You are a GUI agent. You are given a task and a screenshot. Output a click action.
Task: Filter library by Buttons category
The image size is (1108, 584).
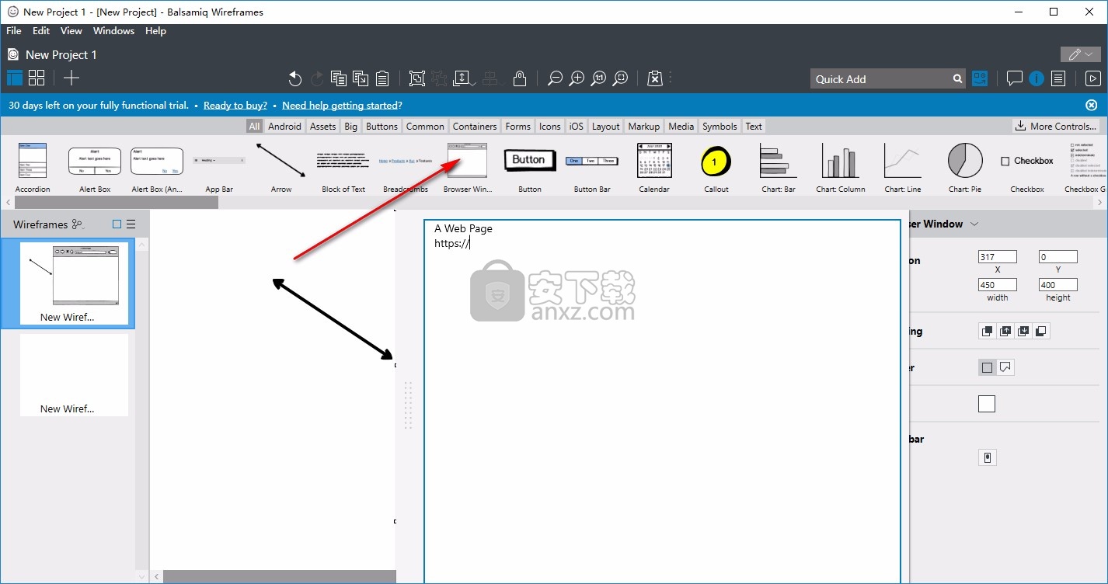pyautogui.click(x=382, y=127)
